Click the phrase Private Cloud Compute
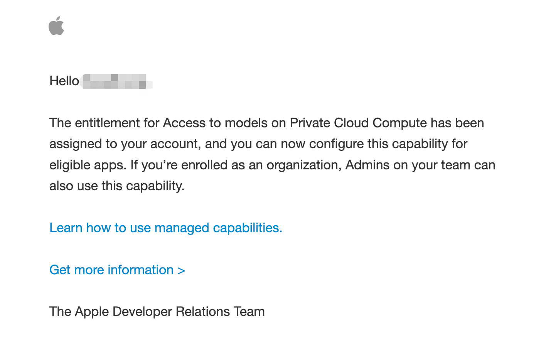 tap(358, 123)
